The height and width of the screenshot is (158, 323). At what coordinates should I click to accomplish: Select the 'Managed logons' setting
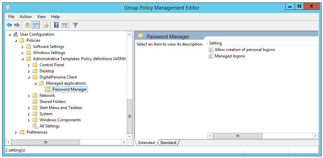pyautogui.click(x=229, y=56)
